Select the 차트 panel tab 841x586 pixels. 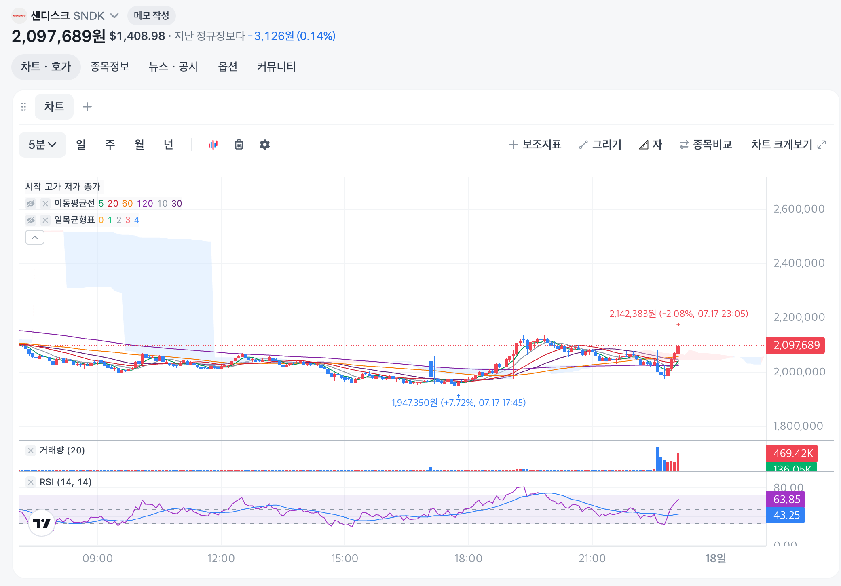click(54, 107)
